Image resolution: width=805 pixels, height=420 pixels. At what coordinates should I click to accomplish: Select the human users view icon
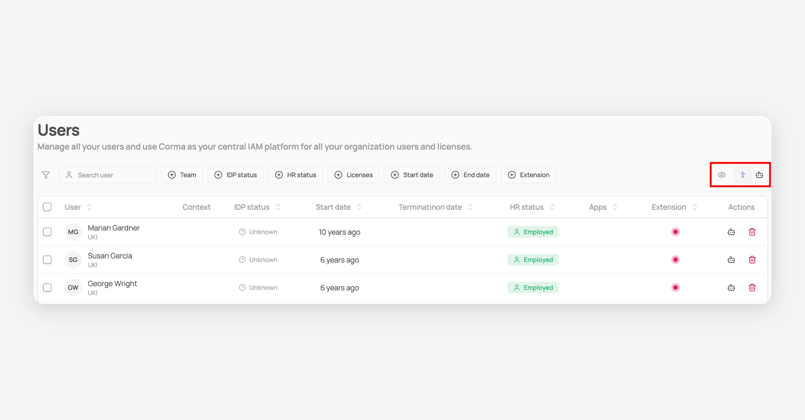pos(743,175)
